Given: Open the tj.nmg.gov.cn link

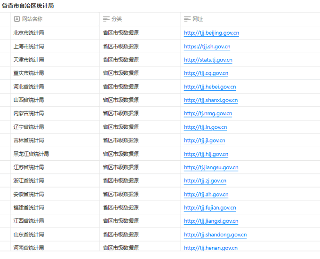Looking at the screenshot, I should [208, 113].
